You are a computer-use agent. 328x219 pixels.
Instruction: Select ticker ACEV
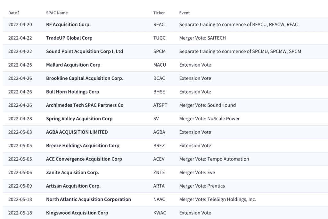159,159
